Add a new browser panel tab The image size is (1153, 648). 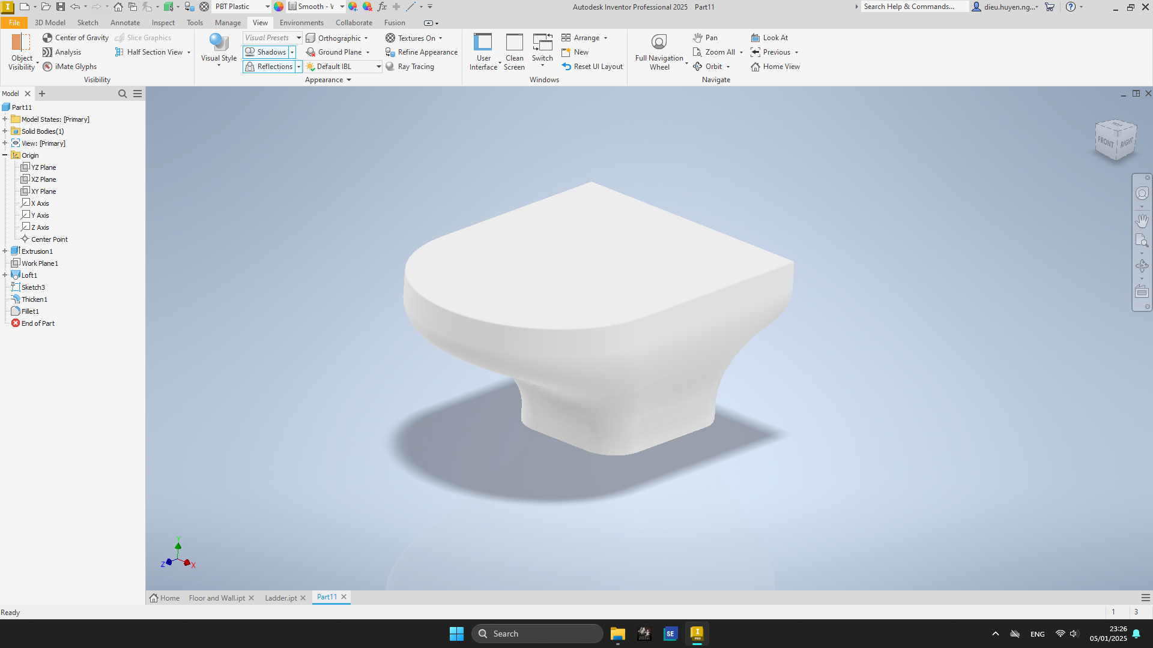42,94
